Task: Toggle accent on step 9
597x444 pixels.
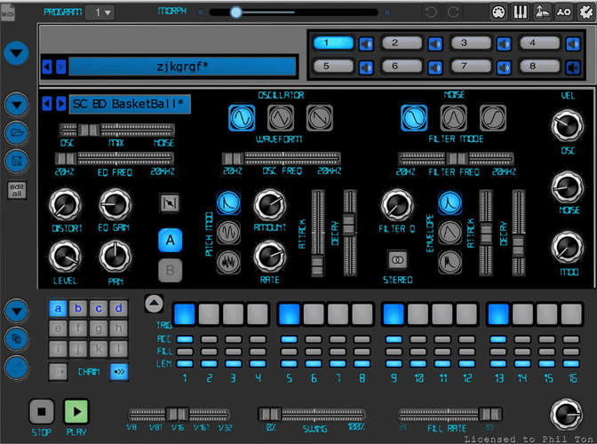Action: [394, 339]
